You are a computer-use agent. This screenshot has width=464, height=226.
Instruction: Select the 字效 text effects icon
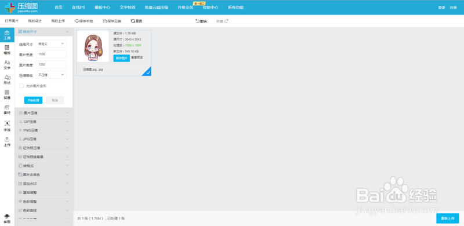point(7,126)
